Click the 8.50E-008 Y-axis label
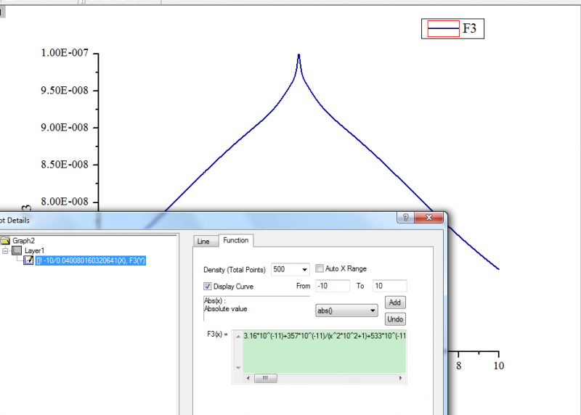The height and width of the screenshot is (415, 581). coord(65,165)
